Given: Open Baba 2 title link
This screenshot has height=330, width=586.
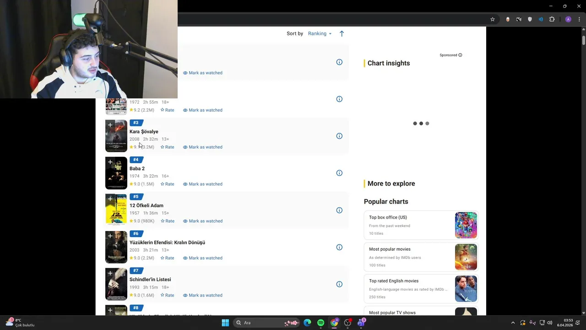Looking at the screenshot, I should coord(137,169).
